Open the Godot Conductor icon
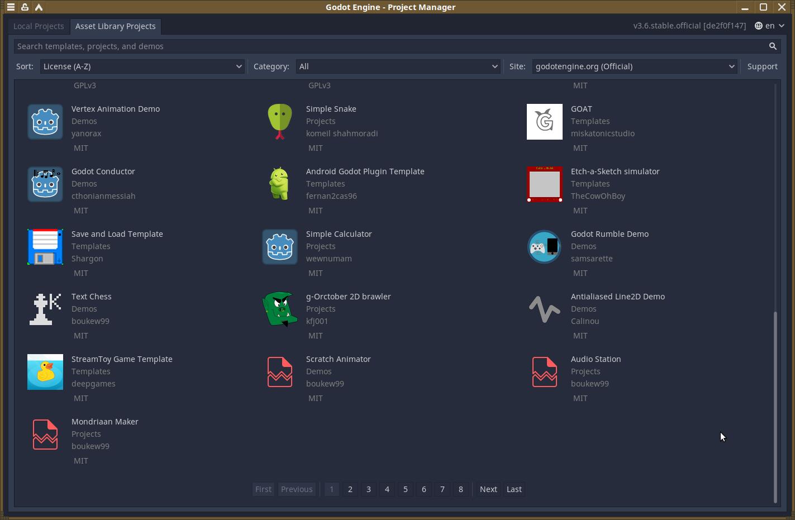 [45, 184]
